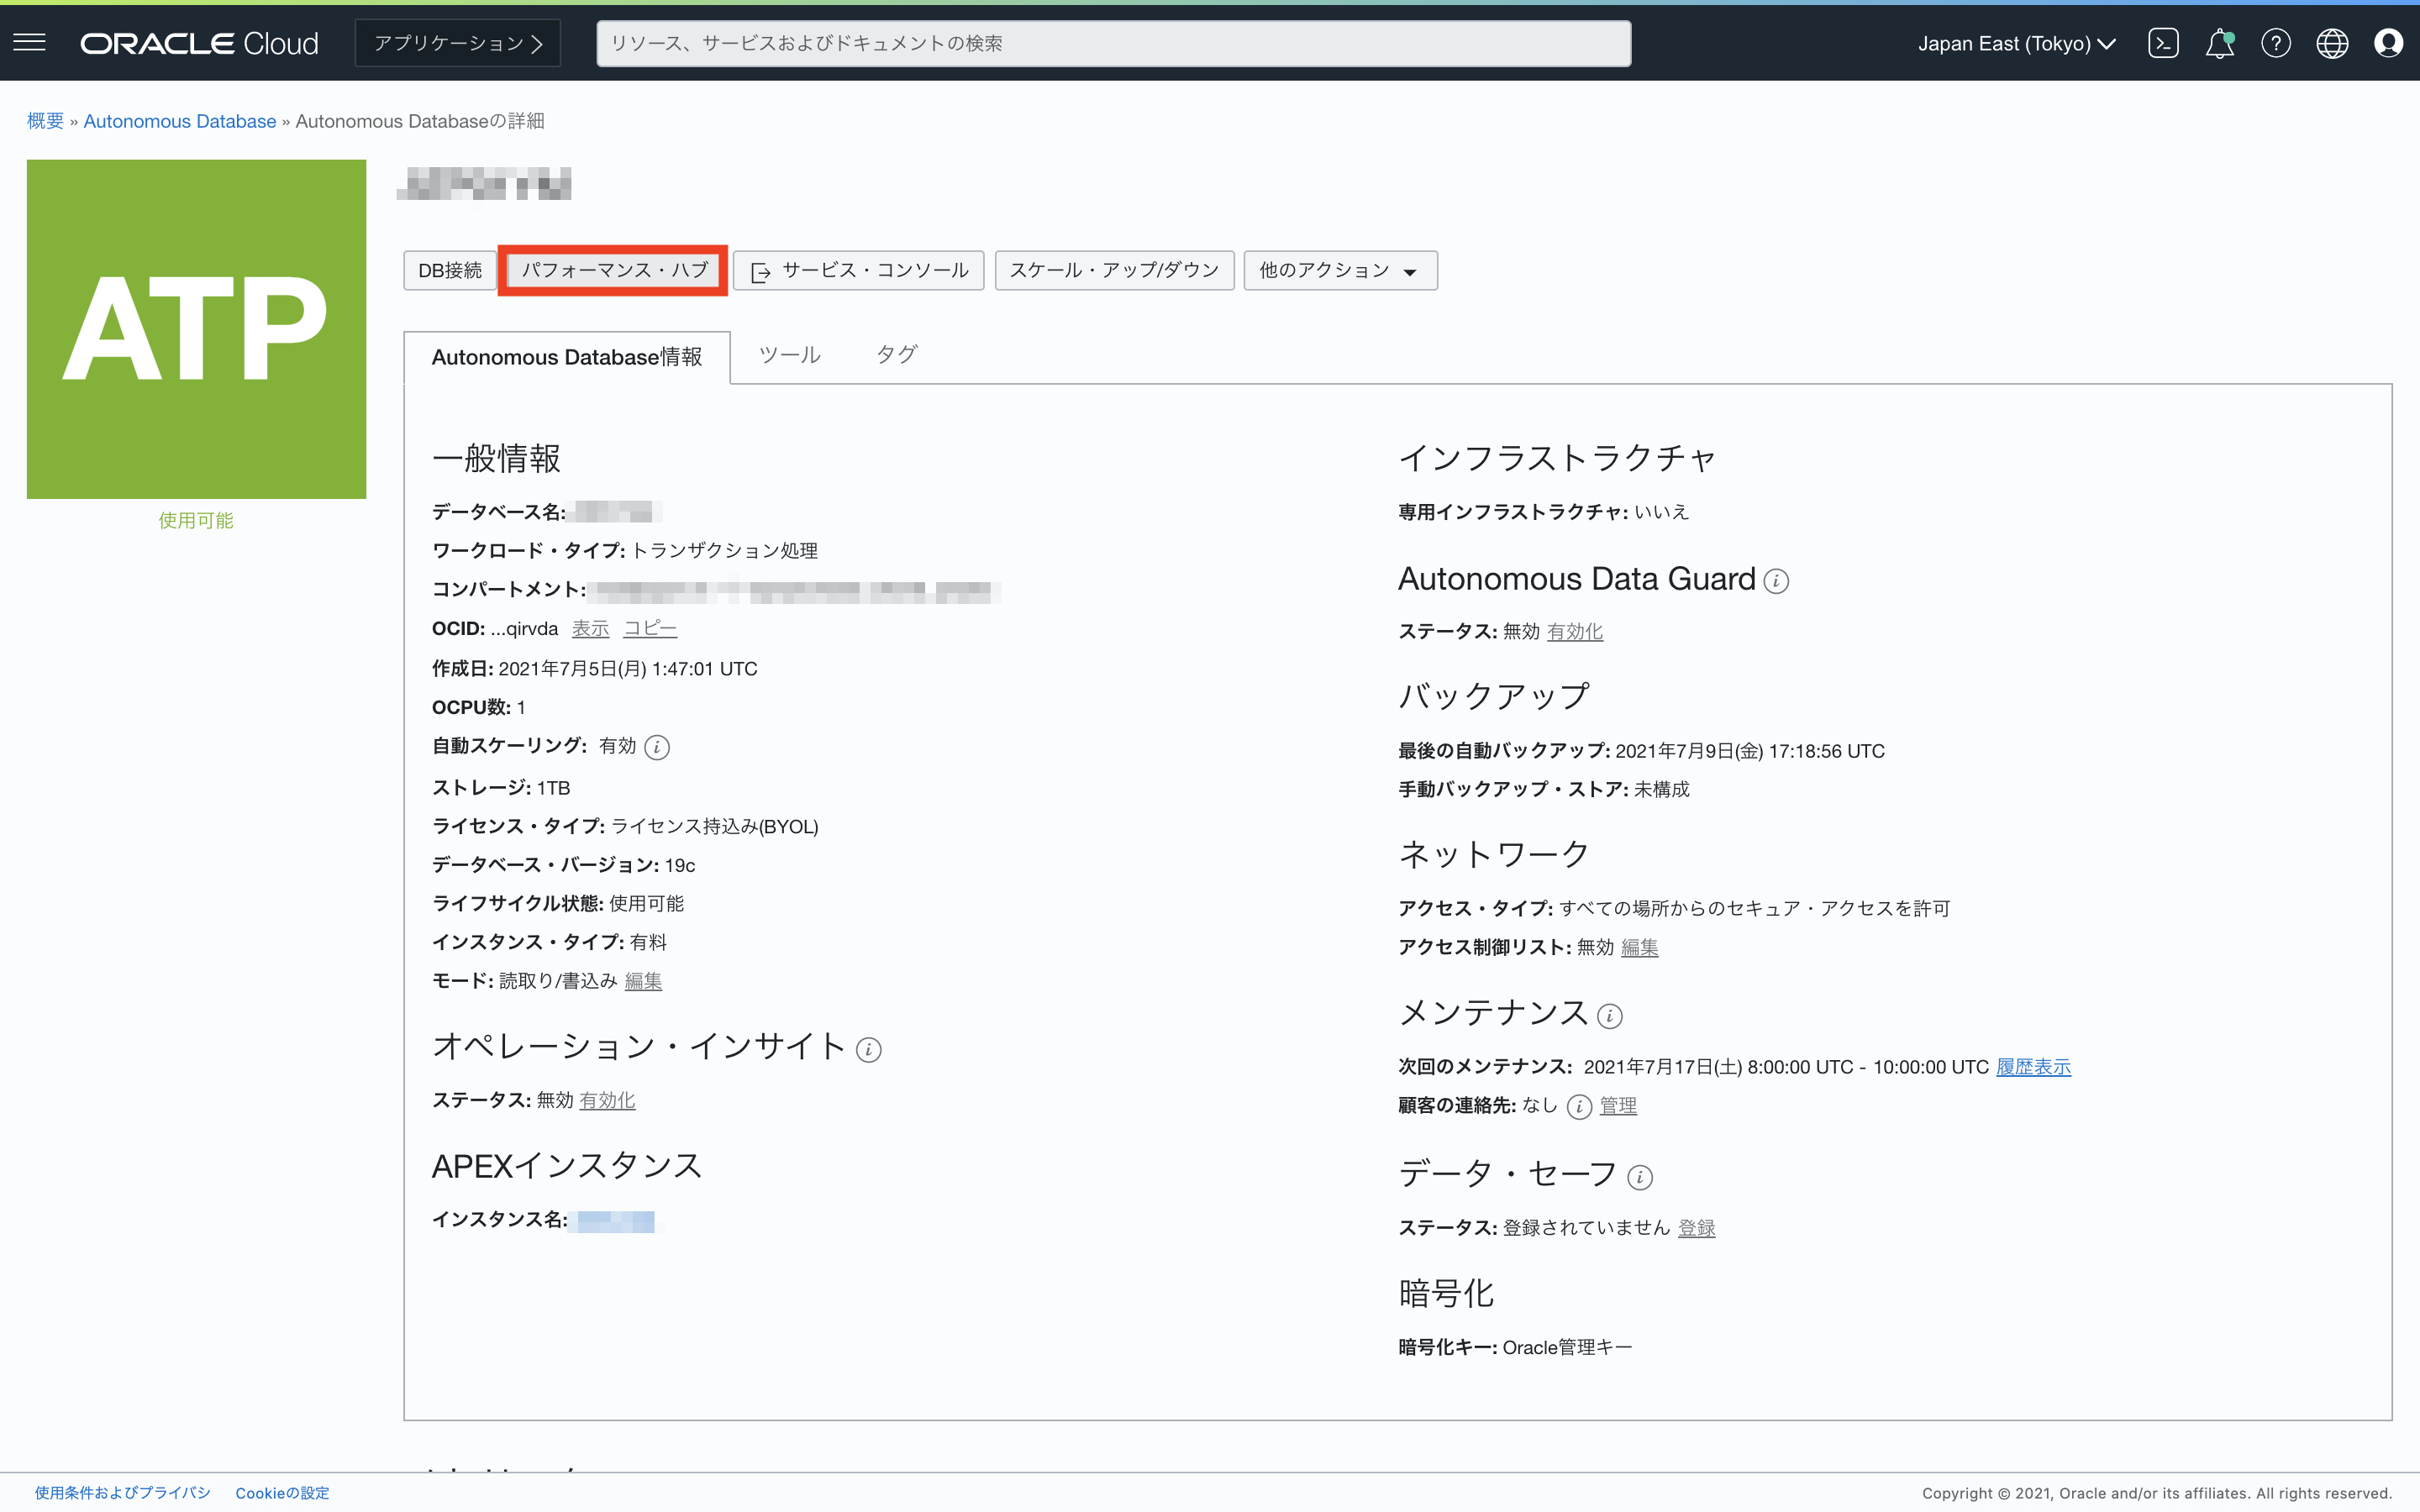The image size is (2420, 1512).
Task: Open the user profile icon
Action: [2390, 43]
